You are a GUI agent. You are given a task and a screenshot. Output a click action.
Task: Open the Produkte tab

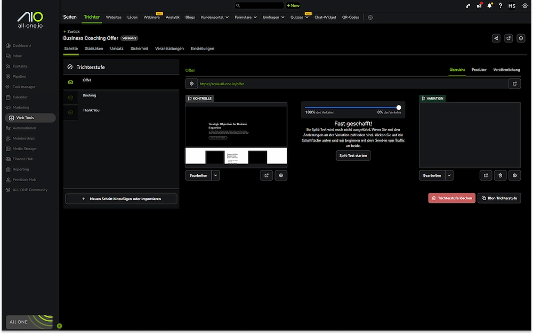pyautogui.click(x=479, y=70)
